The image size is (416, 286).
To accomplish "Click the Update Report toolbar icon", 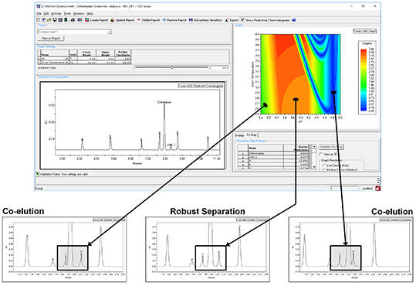I will coord(113,20).
